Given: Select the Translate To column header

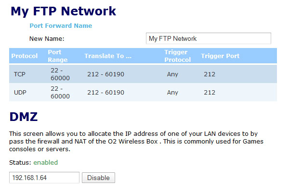Looking at the screenshot, I should click(x=108, y=56).
